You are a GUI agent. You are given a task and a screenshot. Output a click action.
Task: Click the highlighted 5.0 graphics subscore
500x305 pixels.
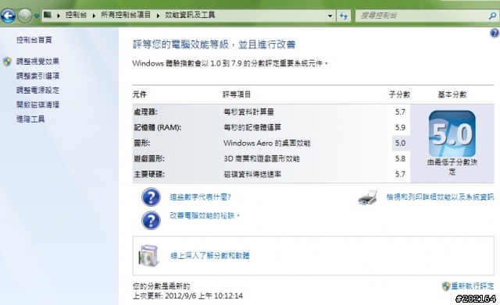pyautogui.click(x=400, y=143)
